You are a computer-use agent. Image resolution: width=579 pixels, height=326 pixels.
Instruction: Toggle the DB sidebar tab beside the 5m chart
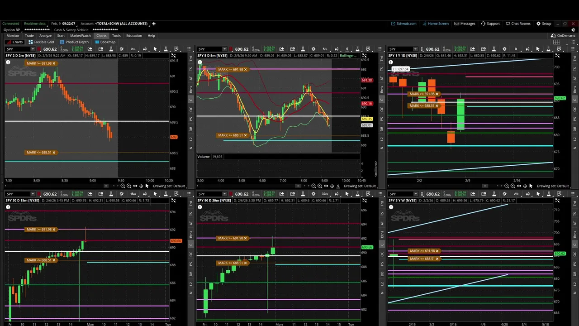tap(382, 129)
